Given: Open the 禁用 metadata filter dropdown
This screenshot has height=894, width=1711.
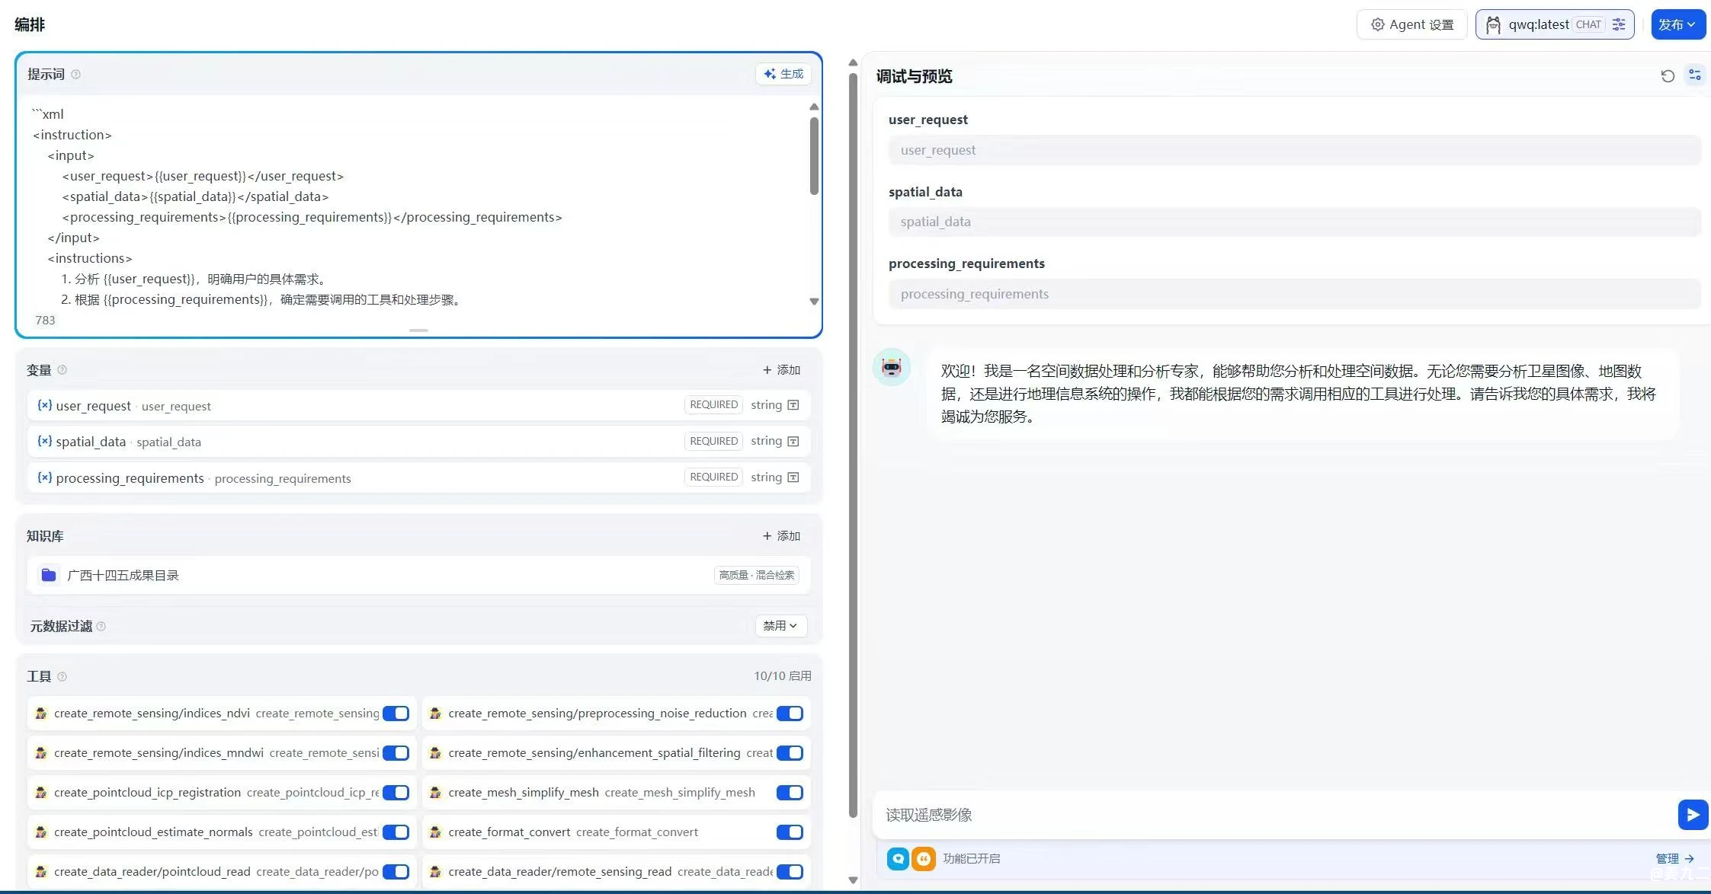Looking at the screenshot, I should (x=780, y=626).
